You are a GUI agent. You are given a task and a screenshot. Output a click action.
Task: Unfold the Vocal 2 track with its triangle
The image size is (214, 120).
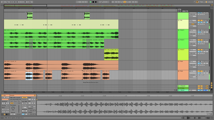179,50
